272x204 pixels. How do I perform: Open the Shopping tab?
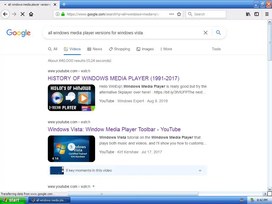[119, 49]
